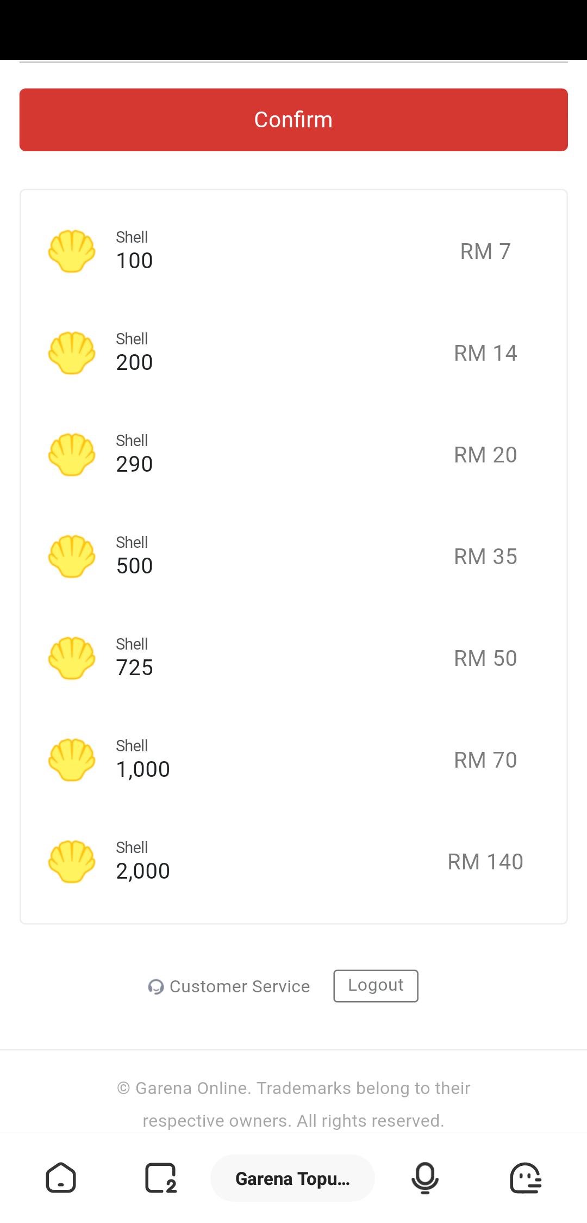Choose the Shell 725 package
The width and height of the screenshot is (587, 1223).
293,658
